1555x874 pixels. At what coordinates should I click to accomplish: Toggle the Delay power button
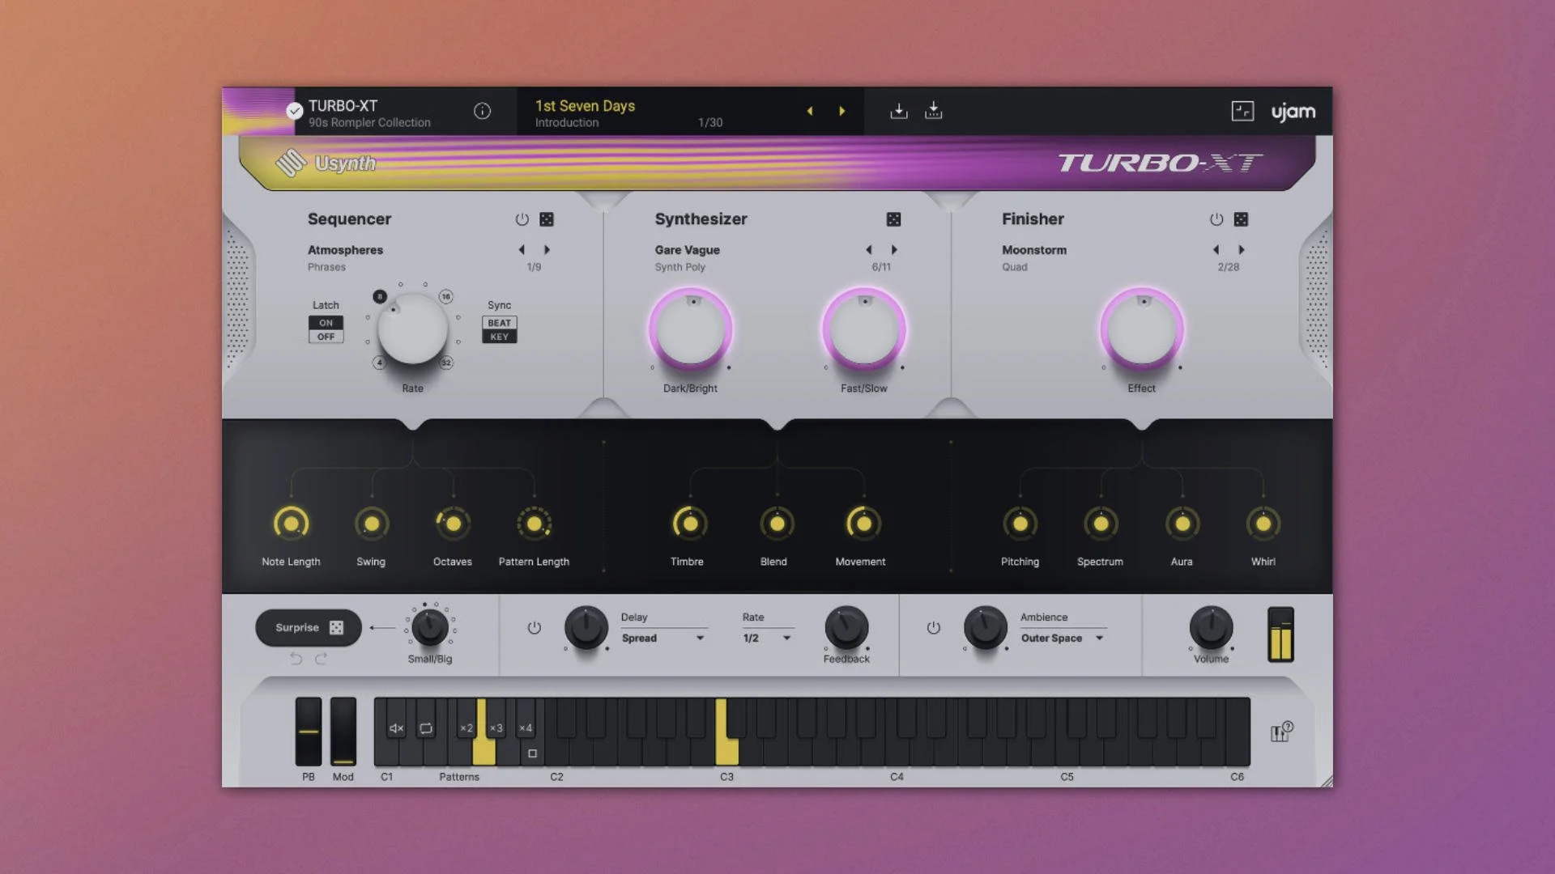534,628
